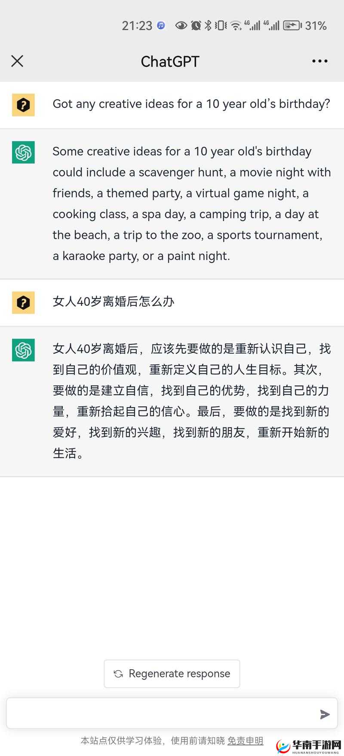Click the yellow question avatar of the birthday question

(x=23, y=104)
